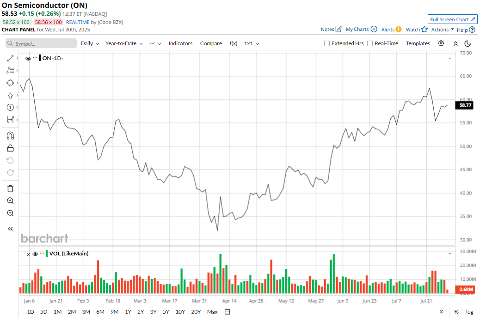
Task: Hide the VOL indicator with eye icon
Action: pyautogui.click(x=35, y=254)
